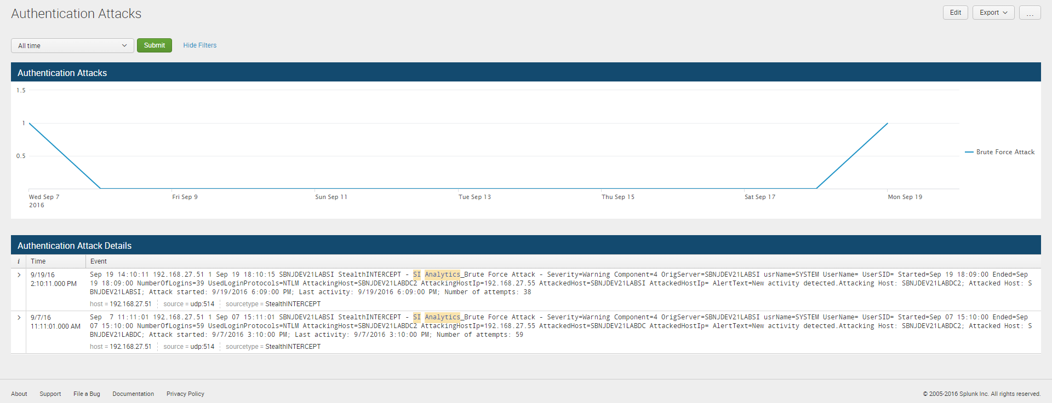
Task: Select source udp:514 in 9/7 event
Action: click(202, 347)
